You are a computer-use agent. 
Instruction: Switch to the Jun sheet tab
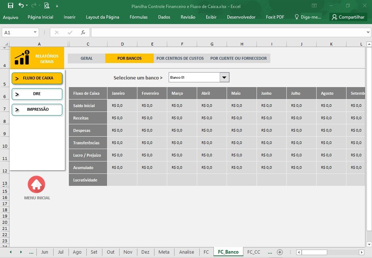44,252
